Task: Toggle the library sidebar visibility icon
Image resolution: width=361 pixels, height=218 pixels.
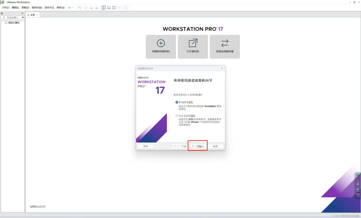Action: click(x=103, y=8)
